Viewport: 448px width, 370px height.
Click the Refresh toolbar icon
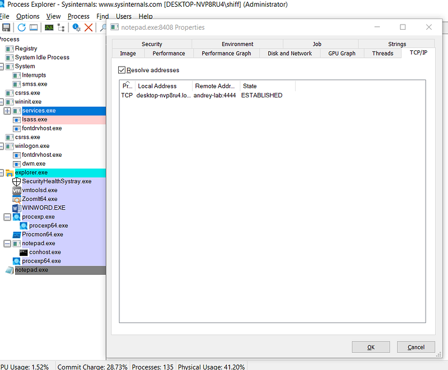22,27
